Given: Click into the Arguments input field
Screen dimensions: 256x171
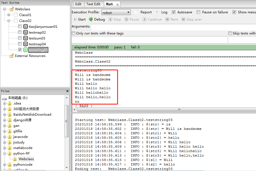Looking at the screenshot, I should (174, 27).
